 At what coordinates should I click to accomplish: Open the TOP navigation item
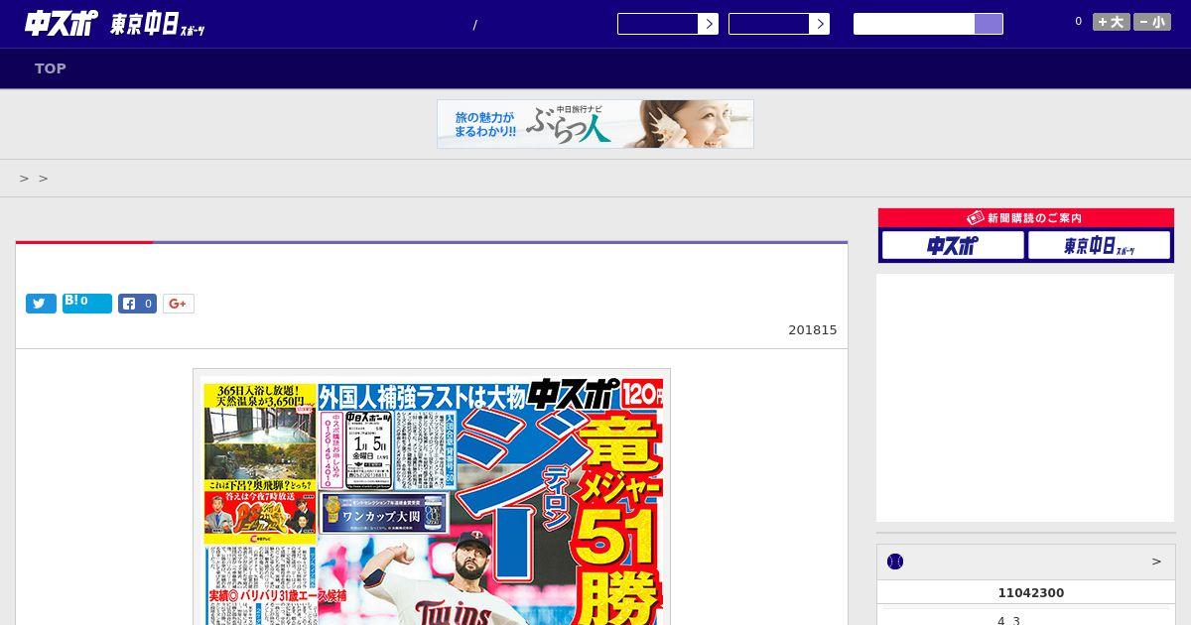click(x=51, y=68)
